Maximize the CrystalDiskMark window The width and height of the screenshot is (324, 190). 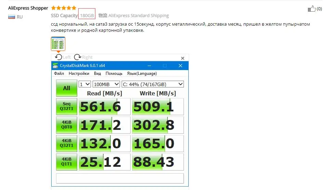[x=165, y=66]
